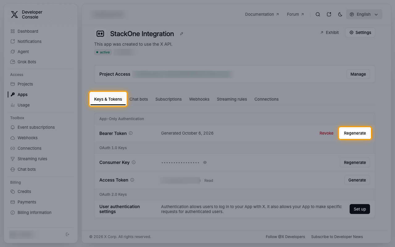Screen dimensions: 395x247
Task: Click the info icon beside Consumer Key
Action: pos(134,162)
